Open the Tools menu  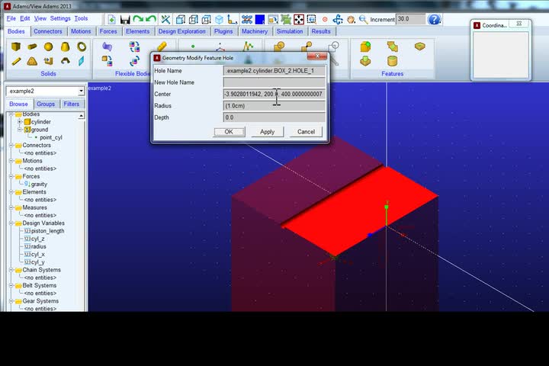click(81, 18)
